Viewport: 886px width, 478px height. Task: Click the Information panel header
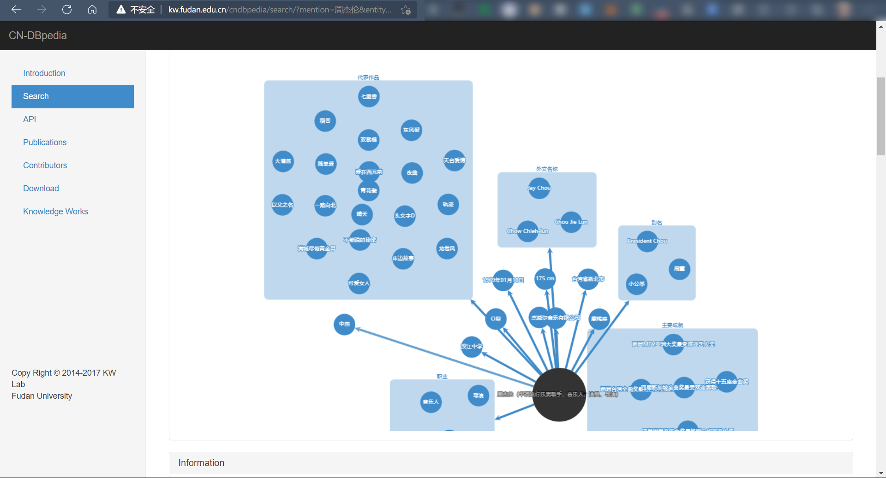click(511, 463)
